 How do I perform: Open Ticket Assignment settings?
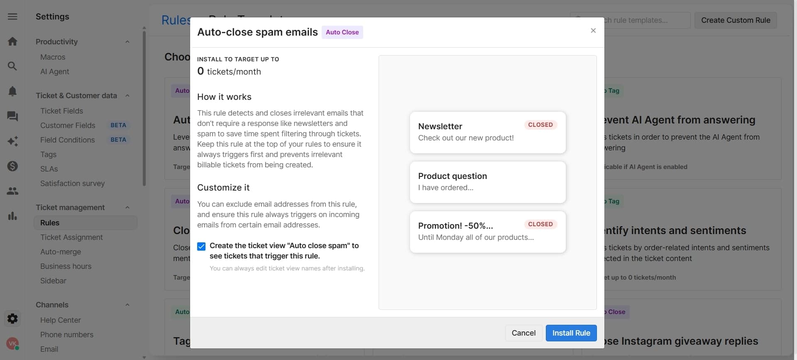click(71, 237)
